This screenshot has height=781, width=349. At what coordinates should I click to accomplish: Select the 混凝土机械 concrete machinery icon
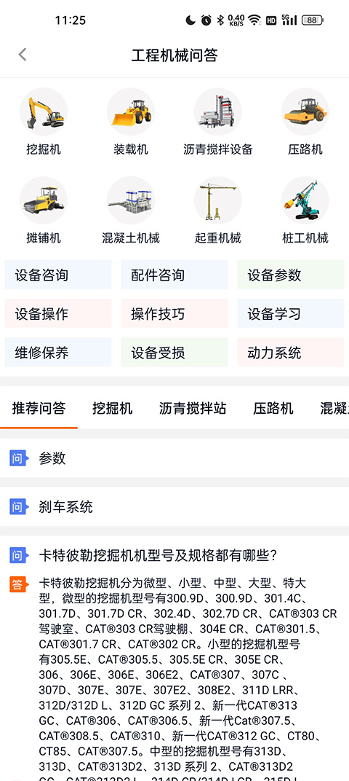click(131, 200)
